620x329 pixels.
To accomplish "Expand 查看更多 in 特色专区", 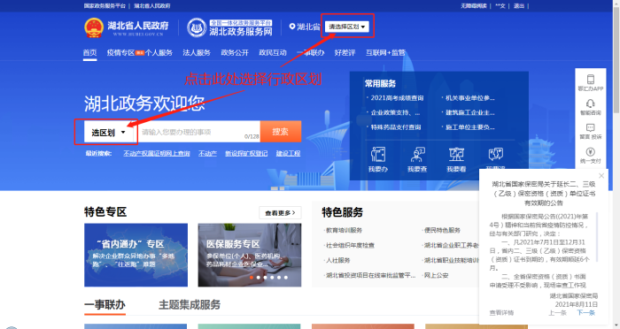I will (x=280, y=213).
